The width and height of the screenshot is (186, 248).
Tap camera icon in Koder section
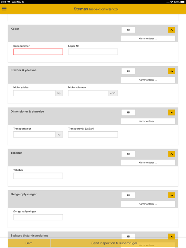128,30
